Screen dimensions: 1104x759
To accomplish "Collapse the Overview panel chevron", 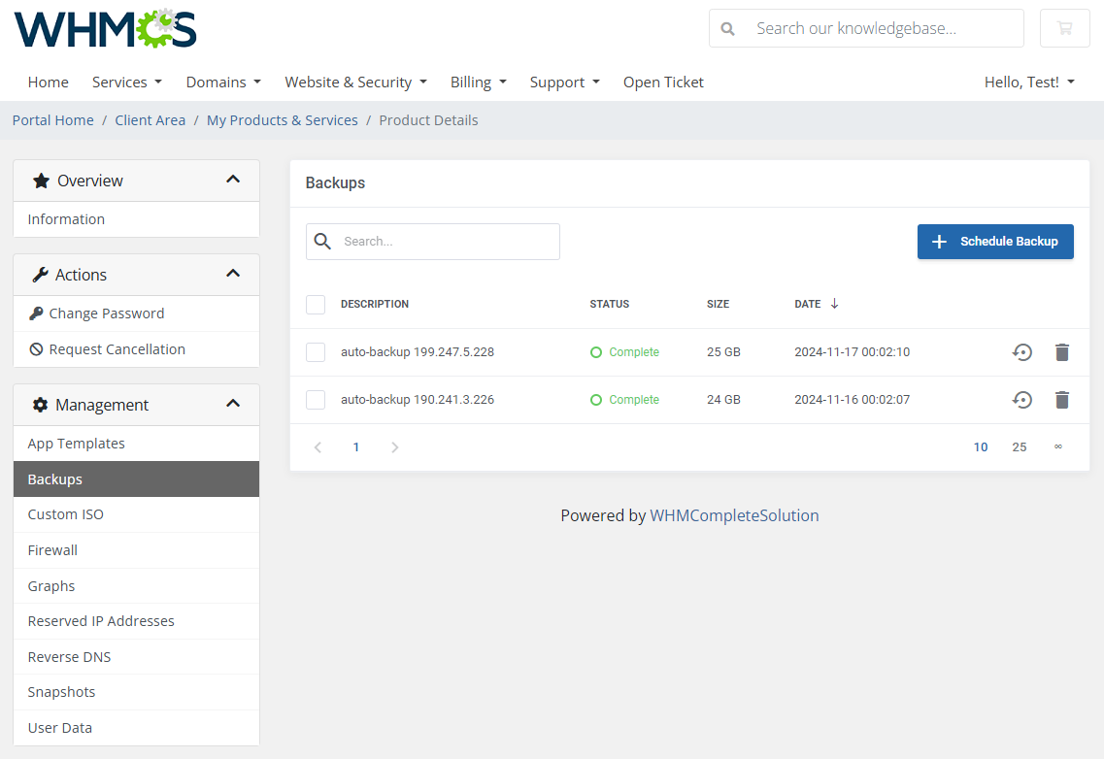I will click(x=233, y=180).
